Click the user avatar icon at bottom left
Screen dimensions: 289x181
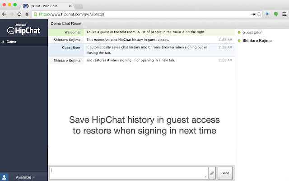(x=4, y=177)
